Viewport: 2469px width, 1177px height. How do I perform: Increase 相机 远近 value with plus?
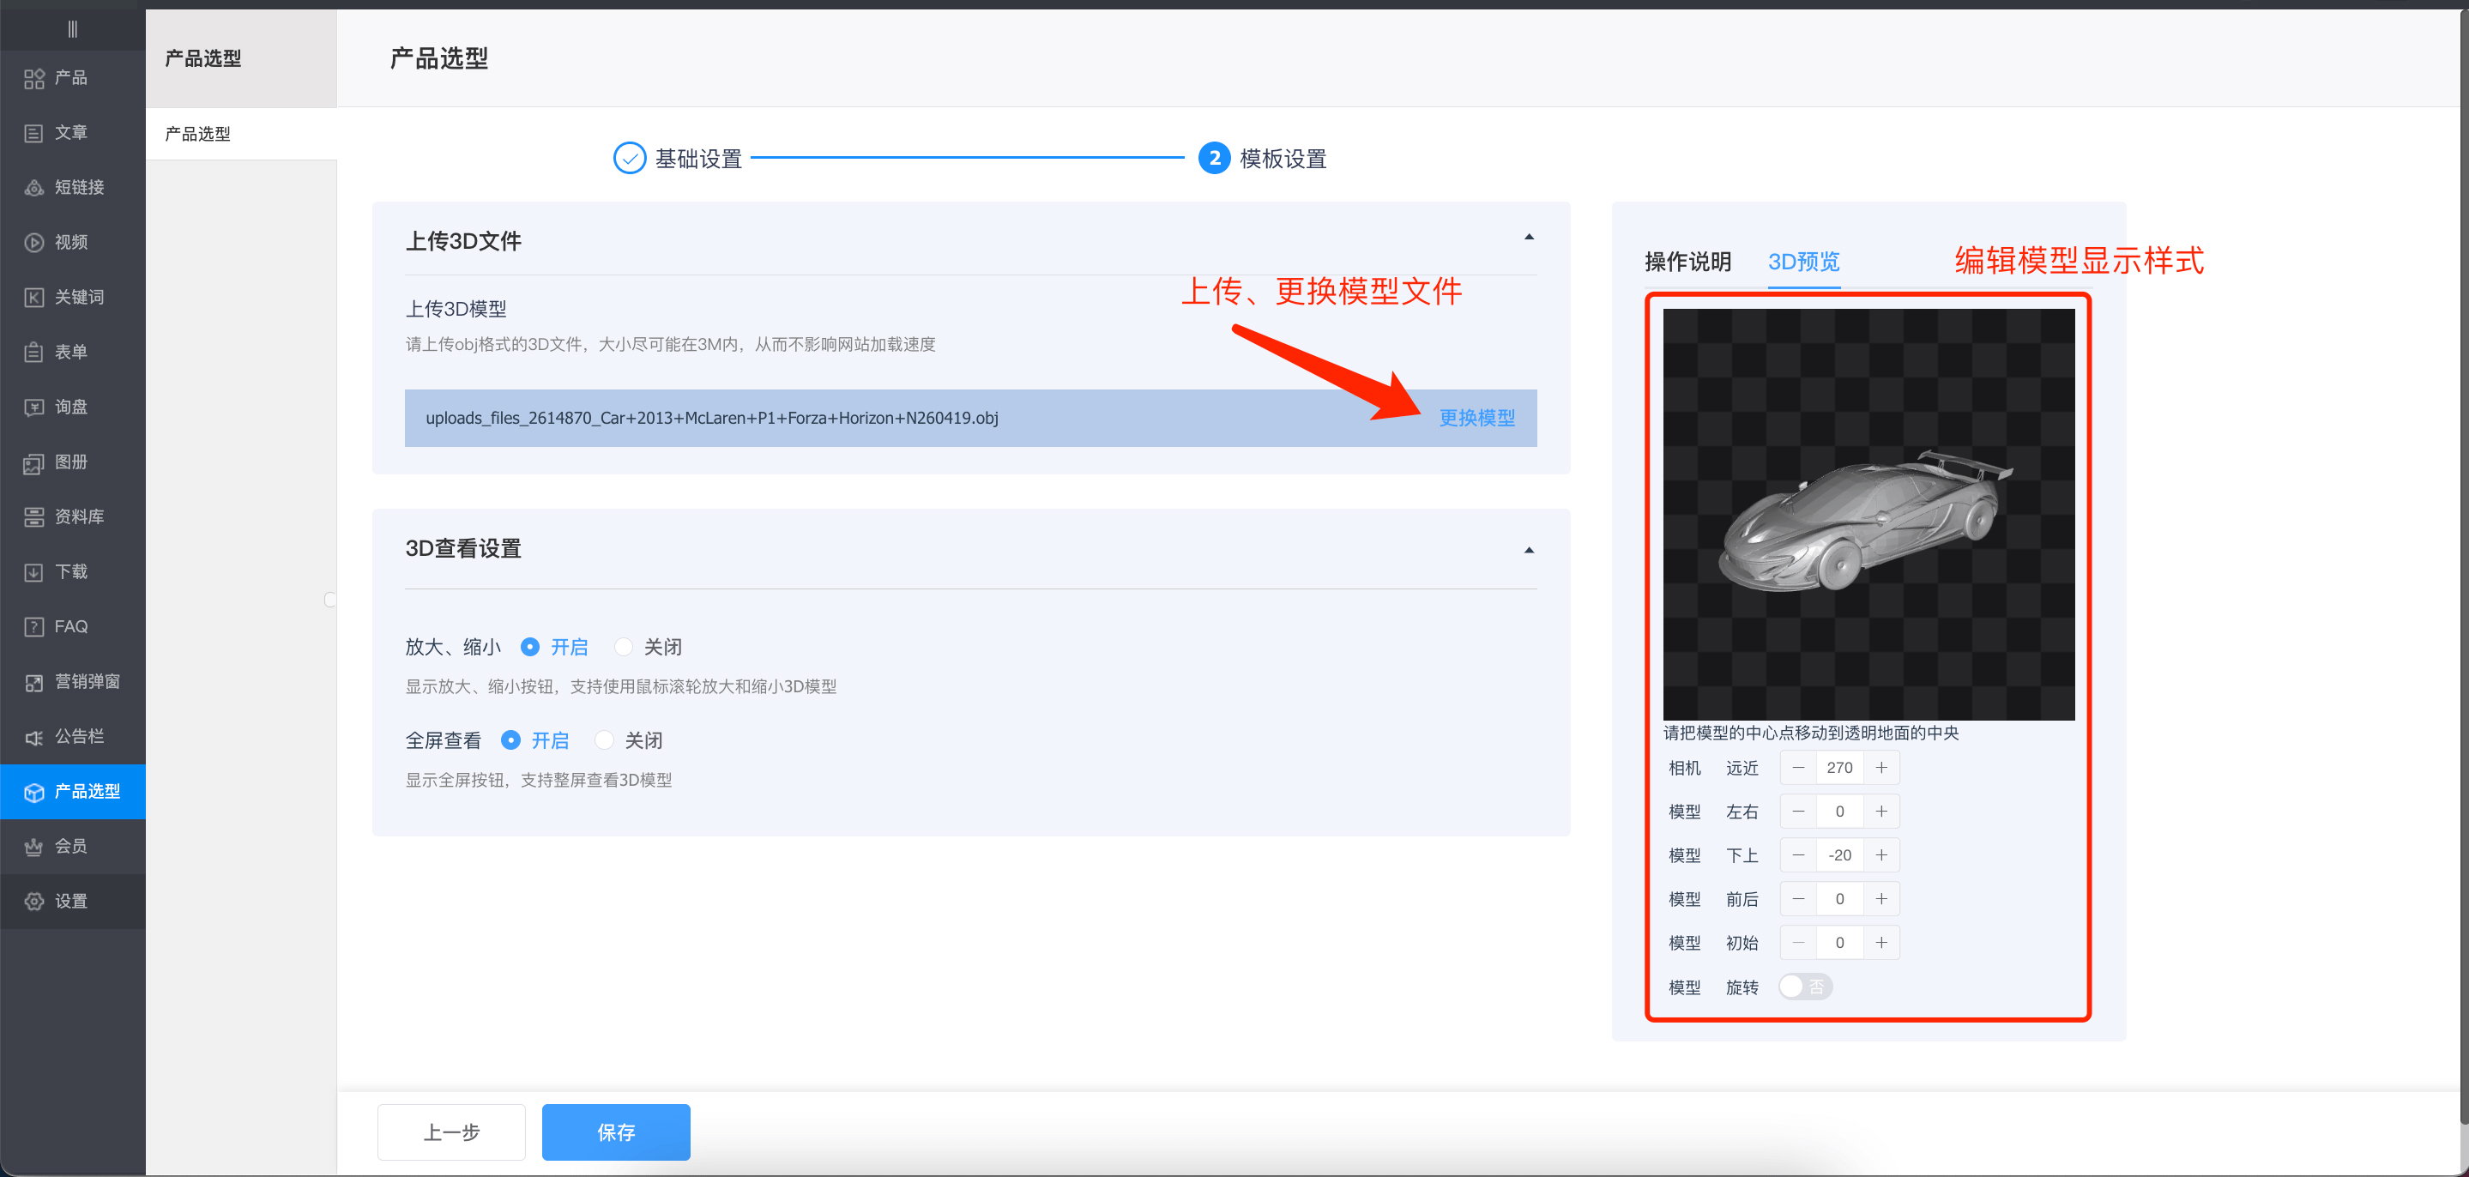[1881, 768]
